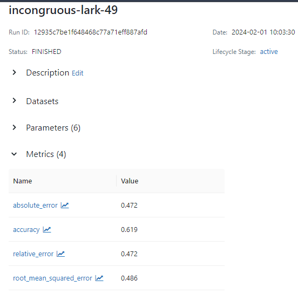Viewport: 298px width, 294px height.
Task: Open the chart icon beside absolute_error
Action: (65, 205)
